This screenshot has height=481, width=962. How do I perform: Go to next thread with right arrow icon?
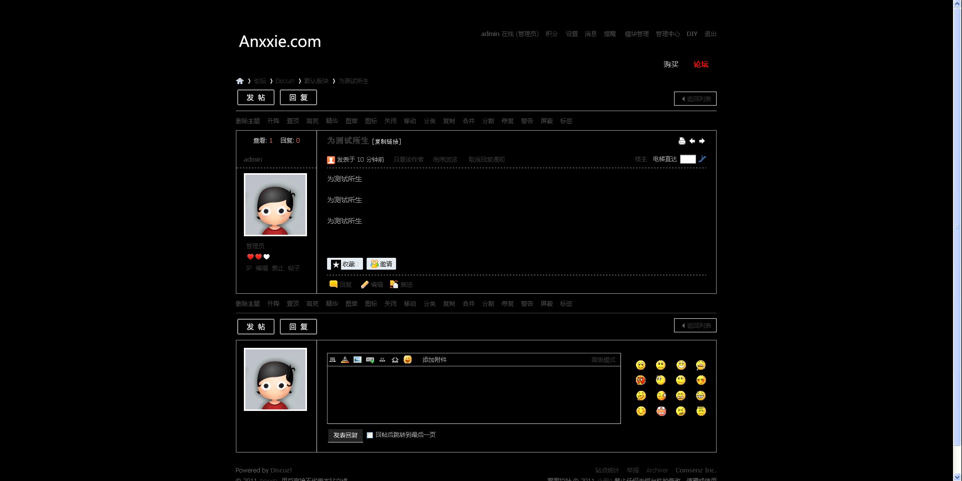(702, 141)
